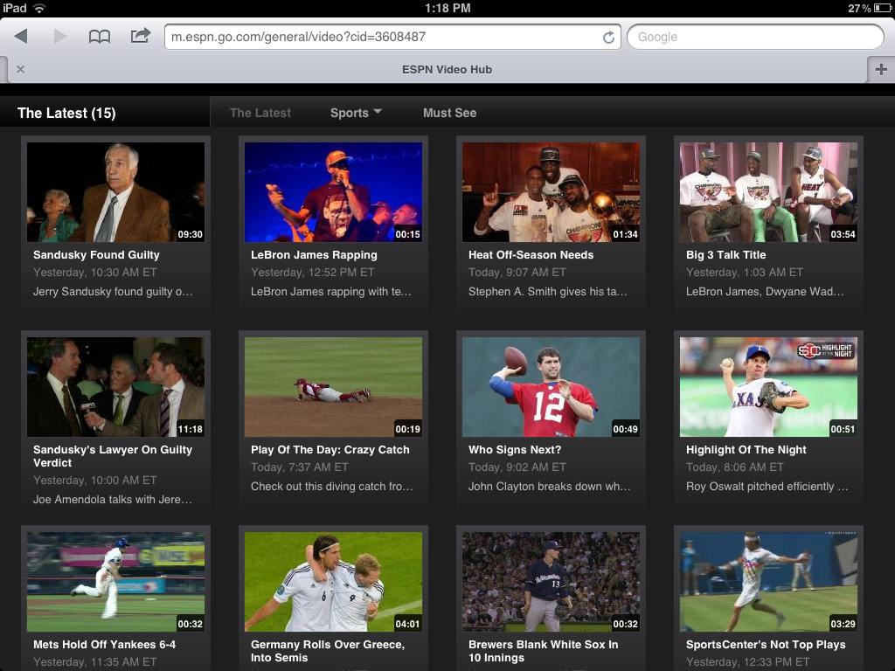This screenshot has width=895, height=671.
Task: Expand the Sports dropdown menu
Action: coord(356,113)
